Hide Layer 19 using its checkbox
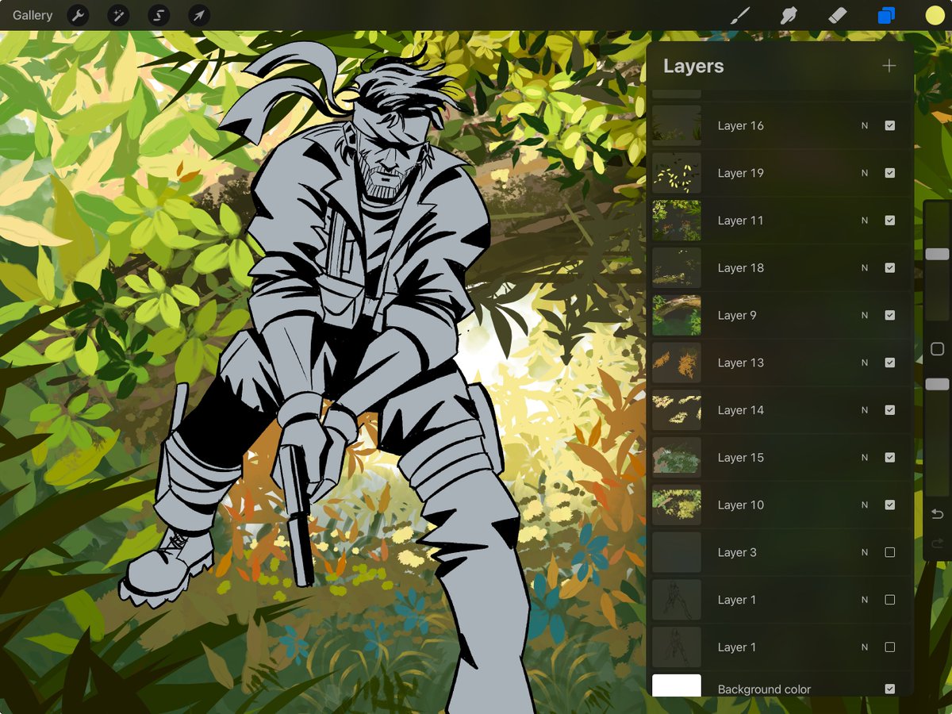952x714 pixels. click(x=889, y=173)
